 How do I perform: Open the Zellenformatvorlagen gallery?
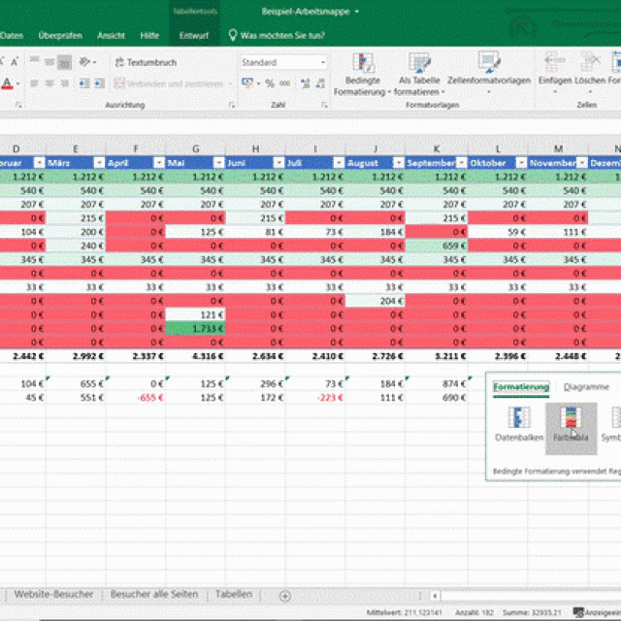click(489, 76)
